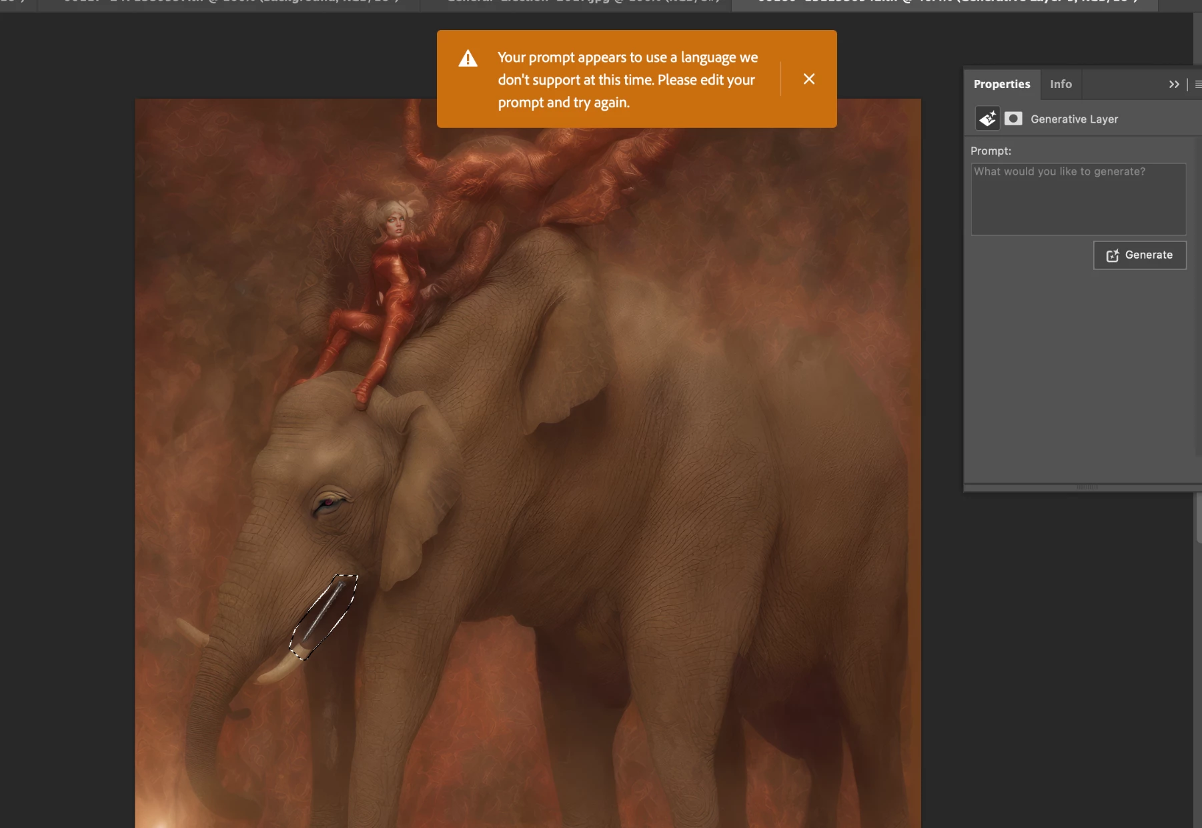
Task: Click the 'Generative Layer' label
Action: click(x=1074, y=119)
